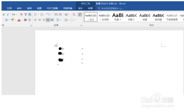Apply the 副标题 style

pos(158,17)
